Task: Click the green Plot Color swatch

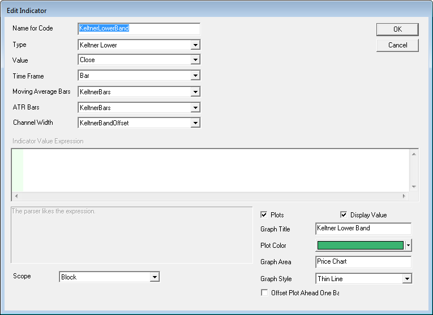Action: [x=360, y=246]
